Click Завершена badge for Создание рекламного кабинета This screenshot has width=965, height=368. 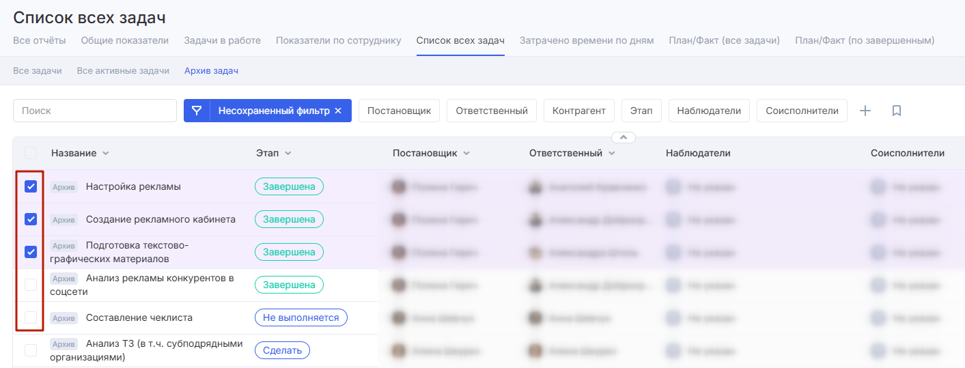pyautogui.click(x=289, y=219)
